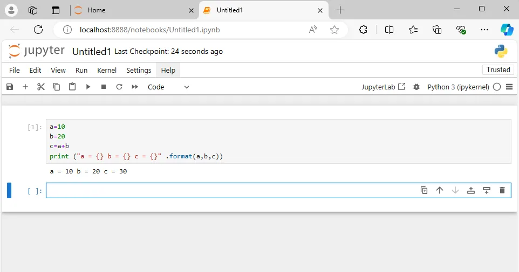This screenshot has width=519, height=272.
Task: Move the active cell up
Action: [440, 190]
